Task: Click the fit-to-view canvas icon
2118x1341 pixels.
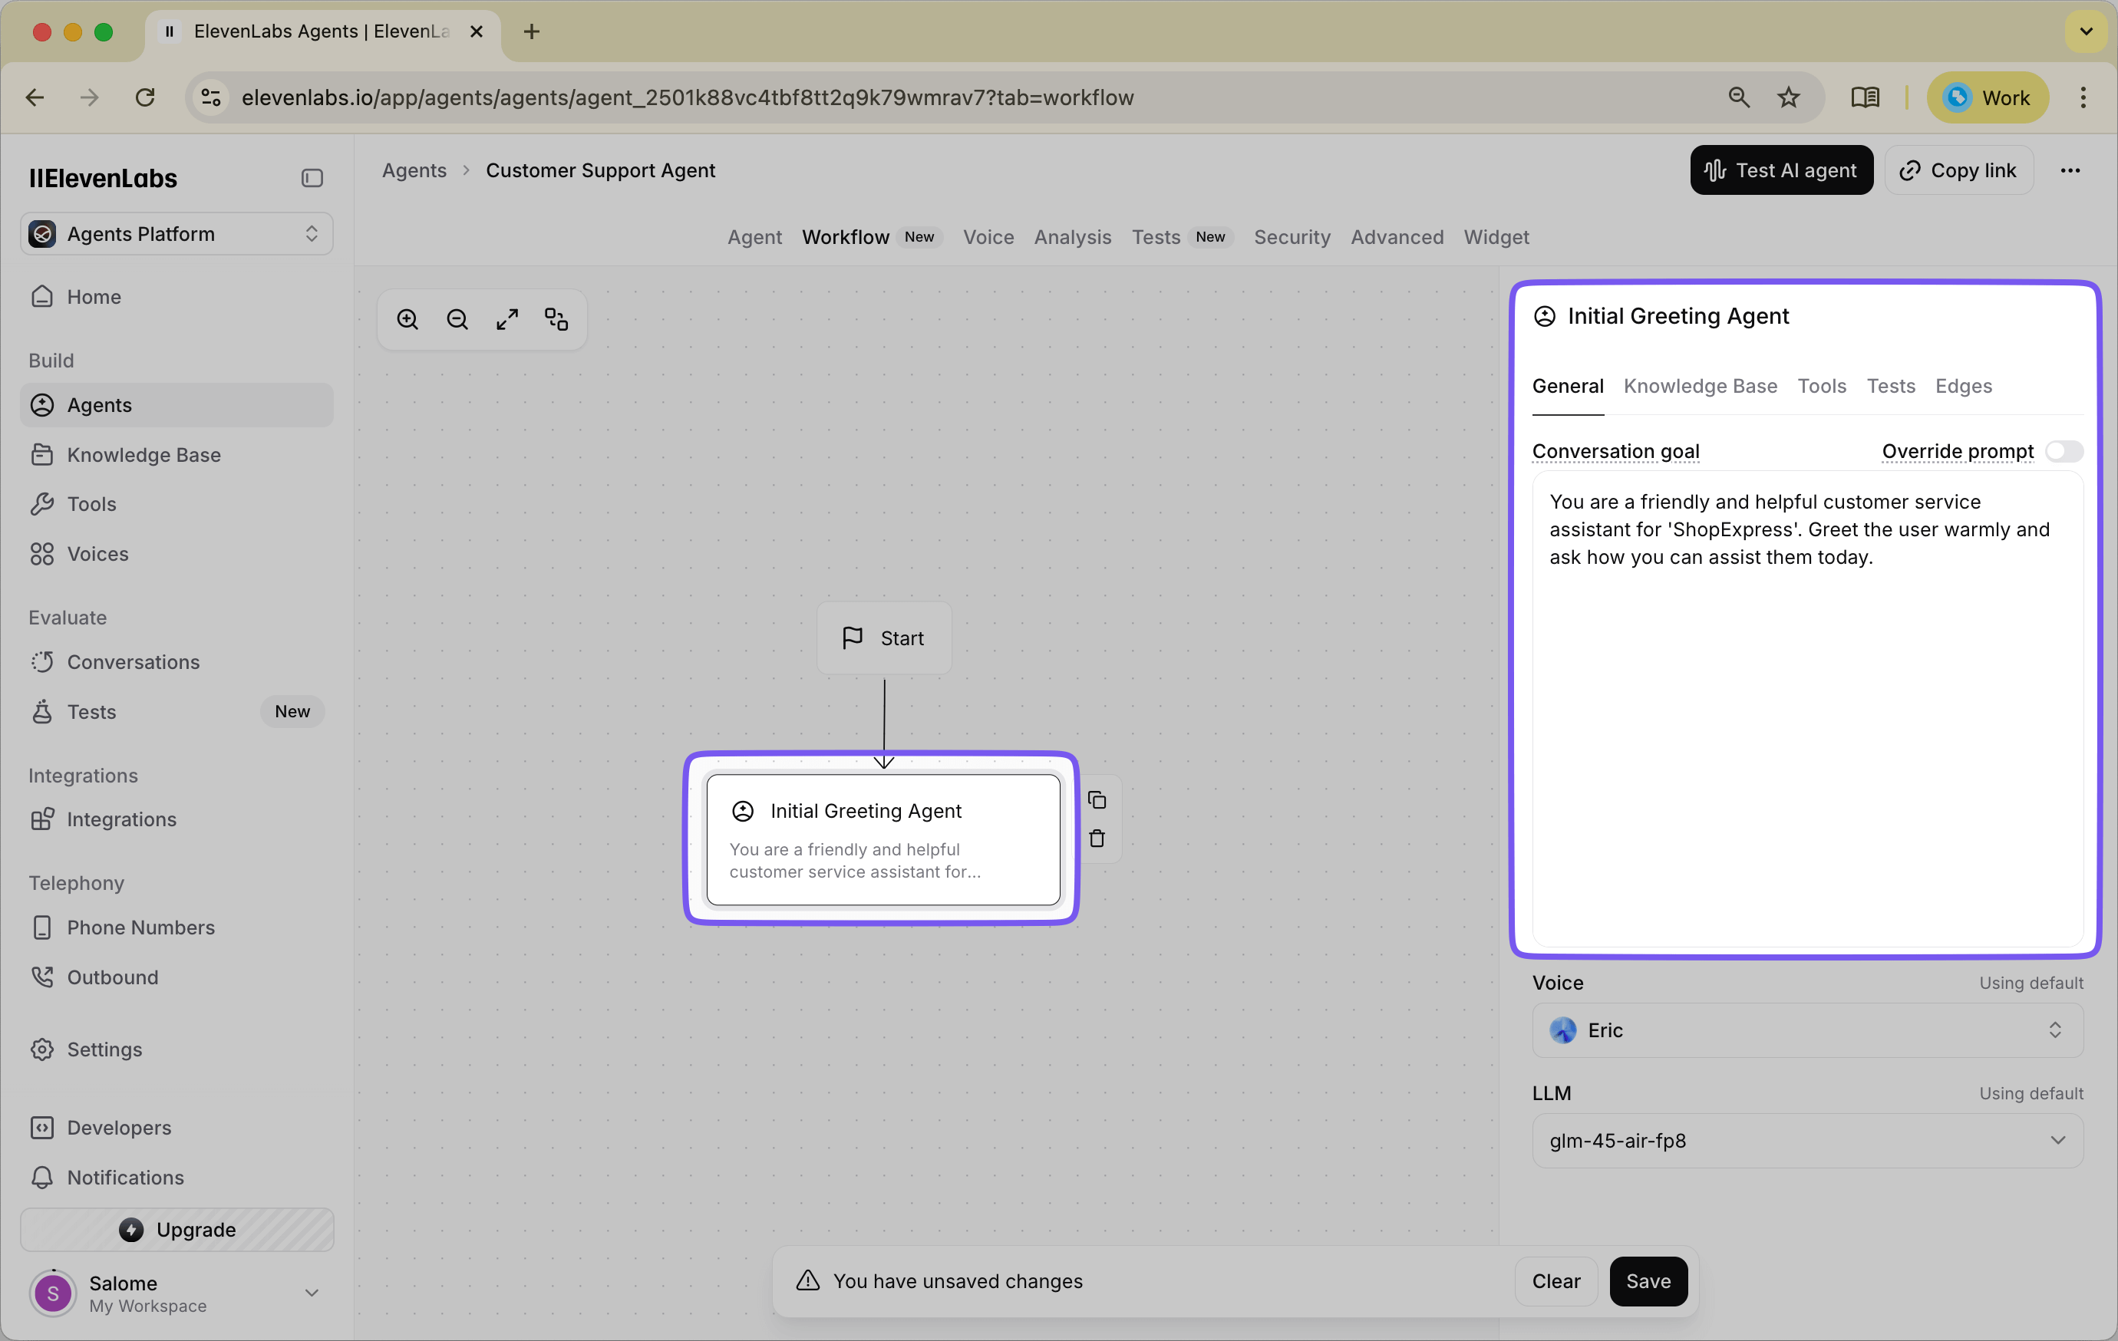Action: coord(506,318)
